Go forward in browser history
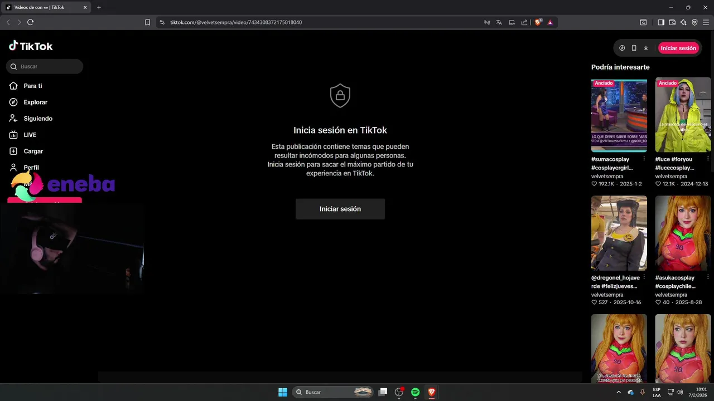The height and width of the screenshot is (401, 714). point(19,22)
